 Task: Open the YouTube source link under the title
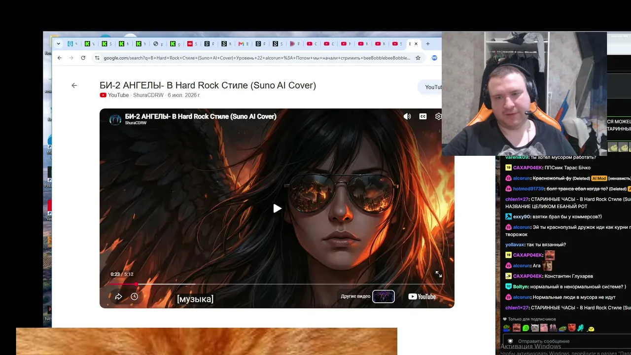(x=114, y=95)
